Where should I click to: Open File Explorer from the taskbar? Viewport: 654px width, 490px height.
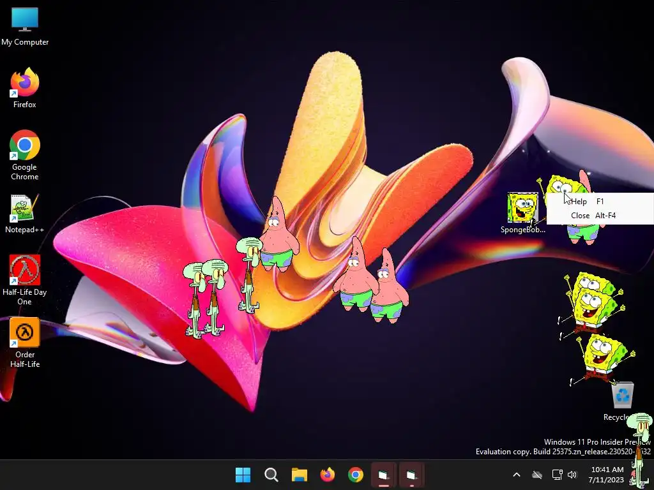point(300,475)
